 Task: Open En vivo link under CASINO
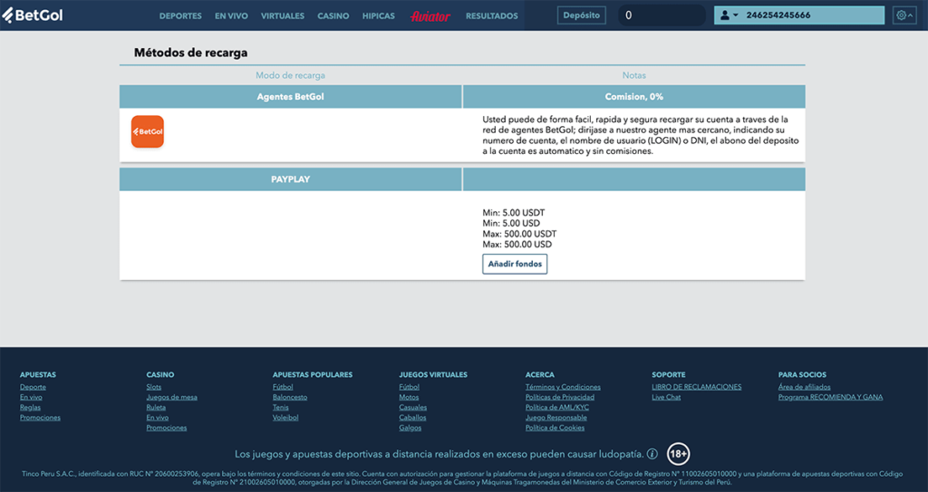(x=158, y=418)
